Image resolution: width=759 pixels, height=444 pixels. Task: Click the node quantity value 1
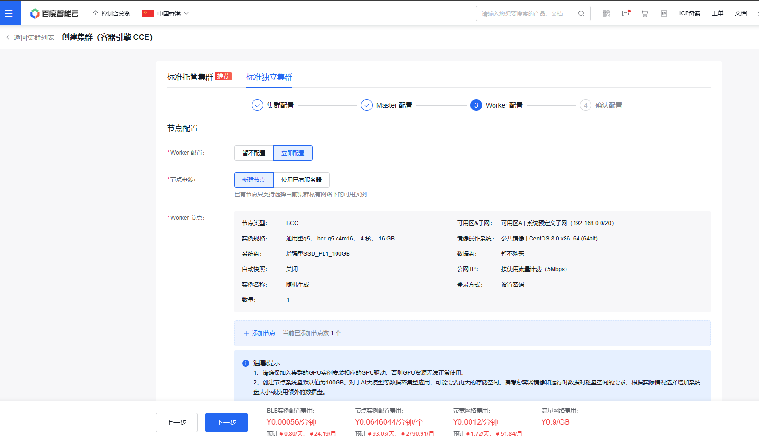click(288, 300)
